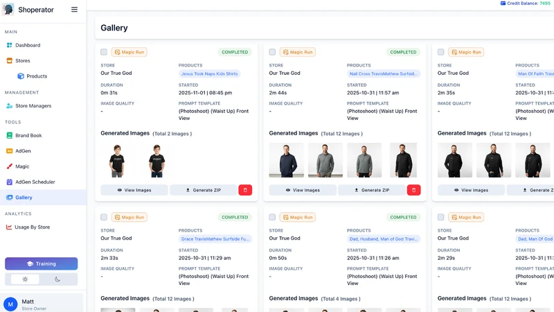Check the Man Of Faith run checkbox

coord(440,52)
